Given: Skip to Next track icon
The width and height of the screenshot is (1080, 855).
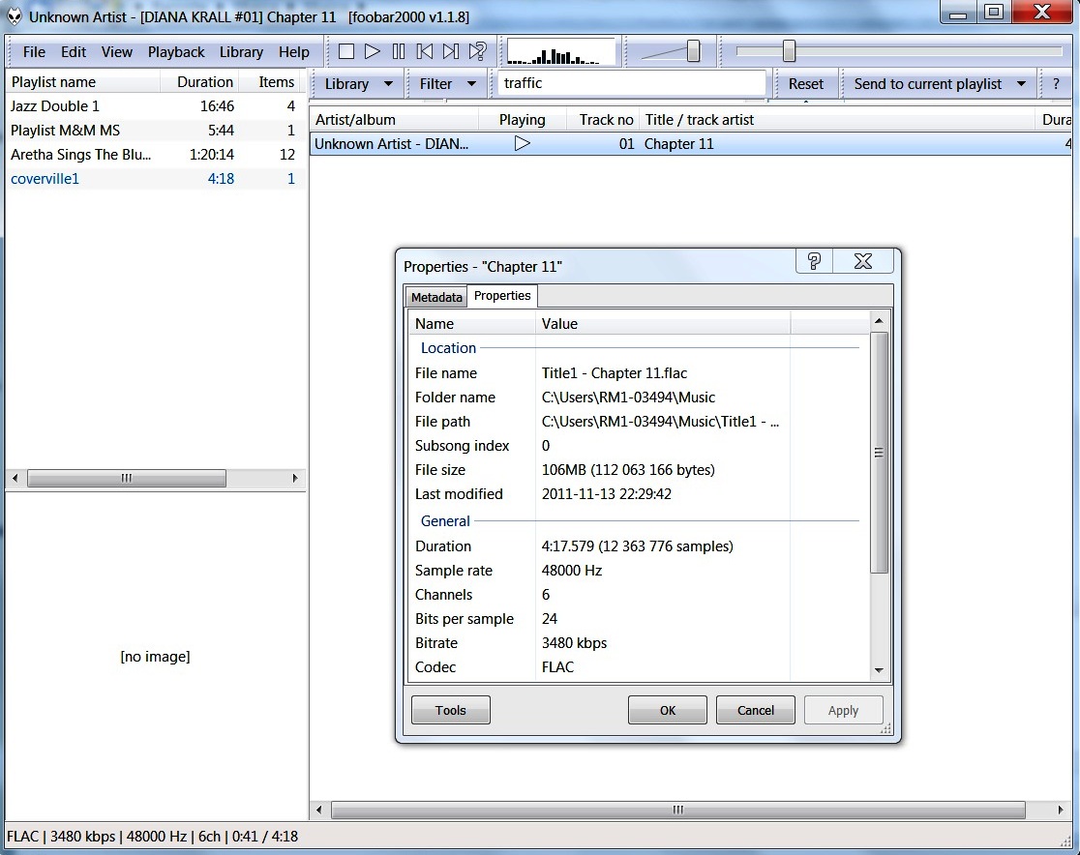Looking at the screenshot, I should (x=450, y=51).
